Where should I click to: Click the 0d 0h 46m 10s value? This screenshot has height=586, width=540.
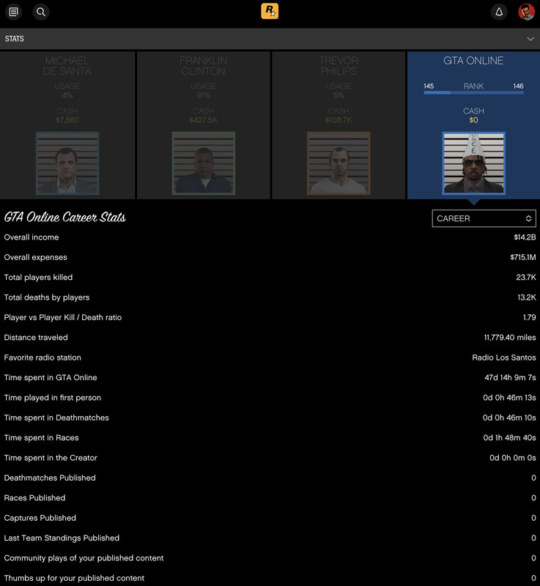(509, 418)
